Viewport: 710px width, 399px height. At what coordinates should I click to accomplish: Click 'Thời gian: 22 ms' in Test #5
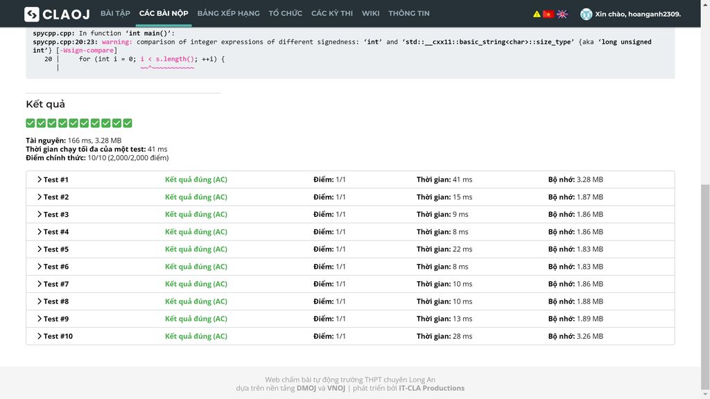coord(444,249)
